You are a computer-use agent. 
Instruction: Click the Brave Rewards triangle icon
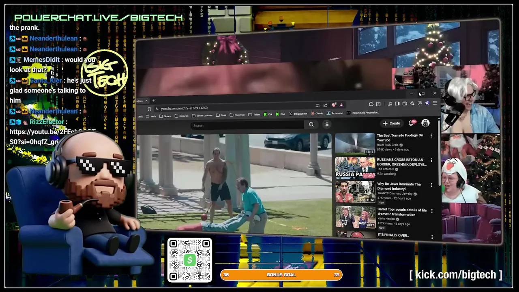[341, 105]
